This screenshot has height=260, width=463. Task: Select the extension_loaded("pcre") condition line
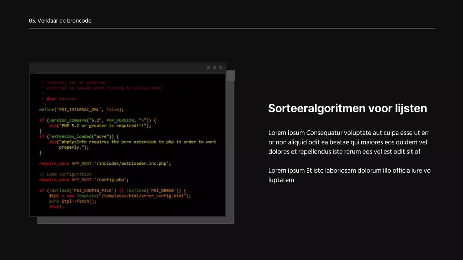[79, 136]
